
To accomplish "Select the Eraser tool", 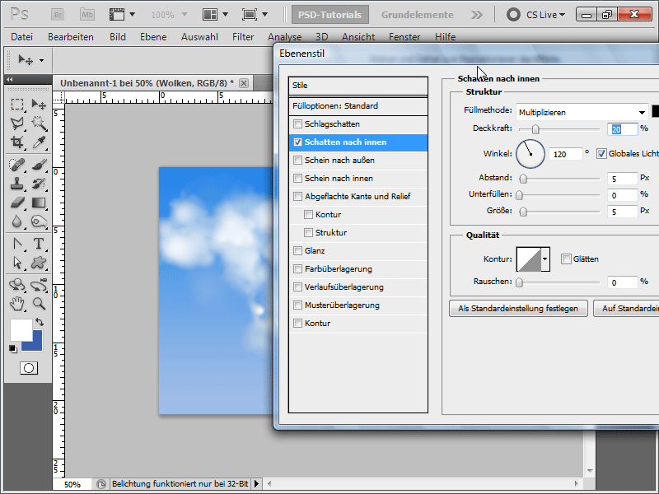I will click(17, 203).
